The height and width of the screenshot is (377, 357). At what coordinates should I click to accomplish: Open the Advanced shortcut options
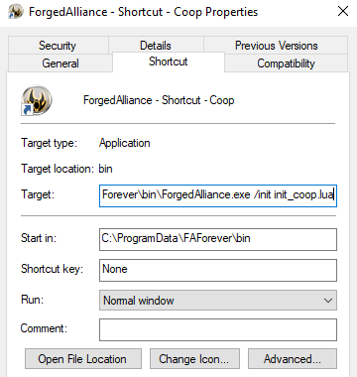pos(293,359)
